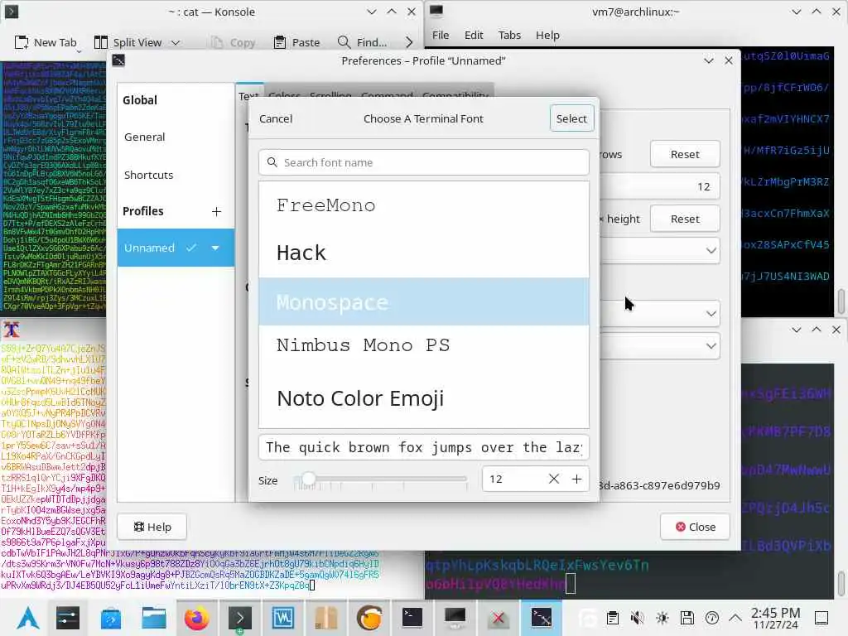This screenshot has height=636, width=848.
Task: Click Find in Konsole toolbar
Action: tap(362, 42)
